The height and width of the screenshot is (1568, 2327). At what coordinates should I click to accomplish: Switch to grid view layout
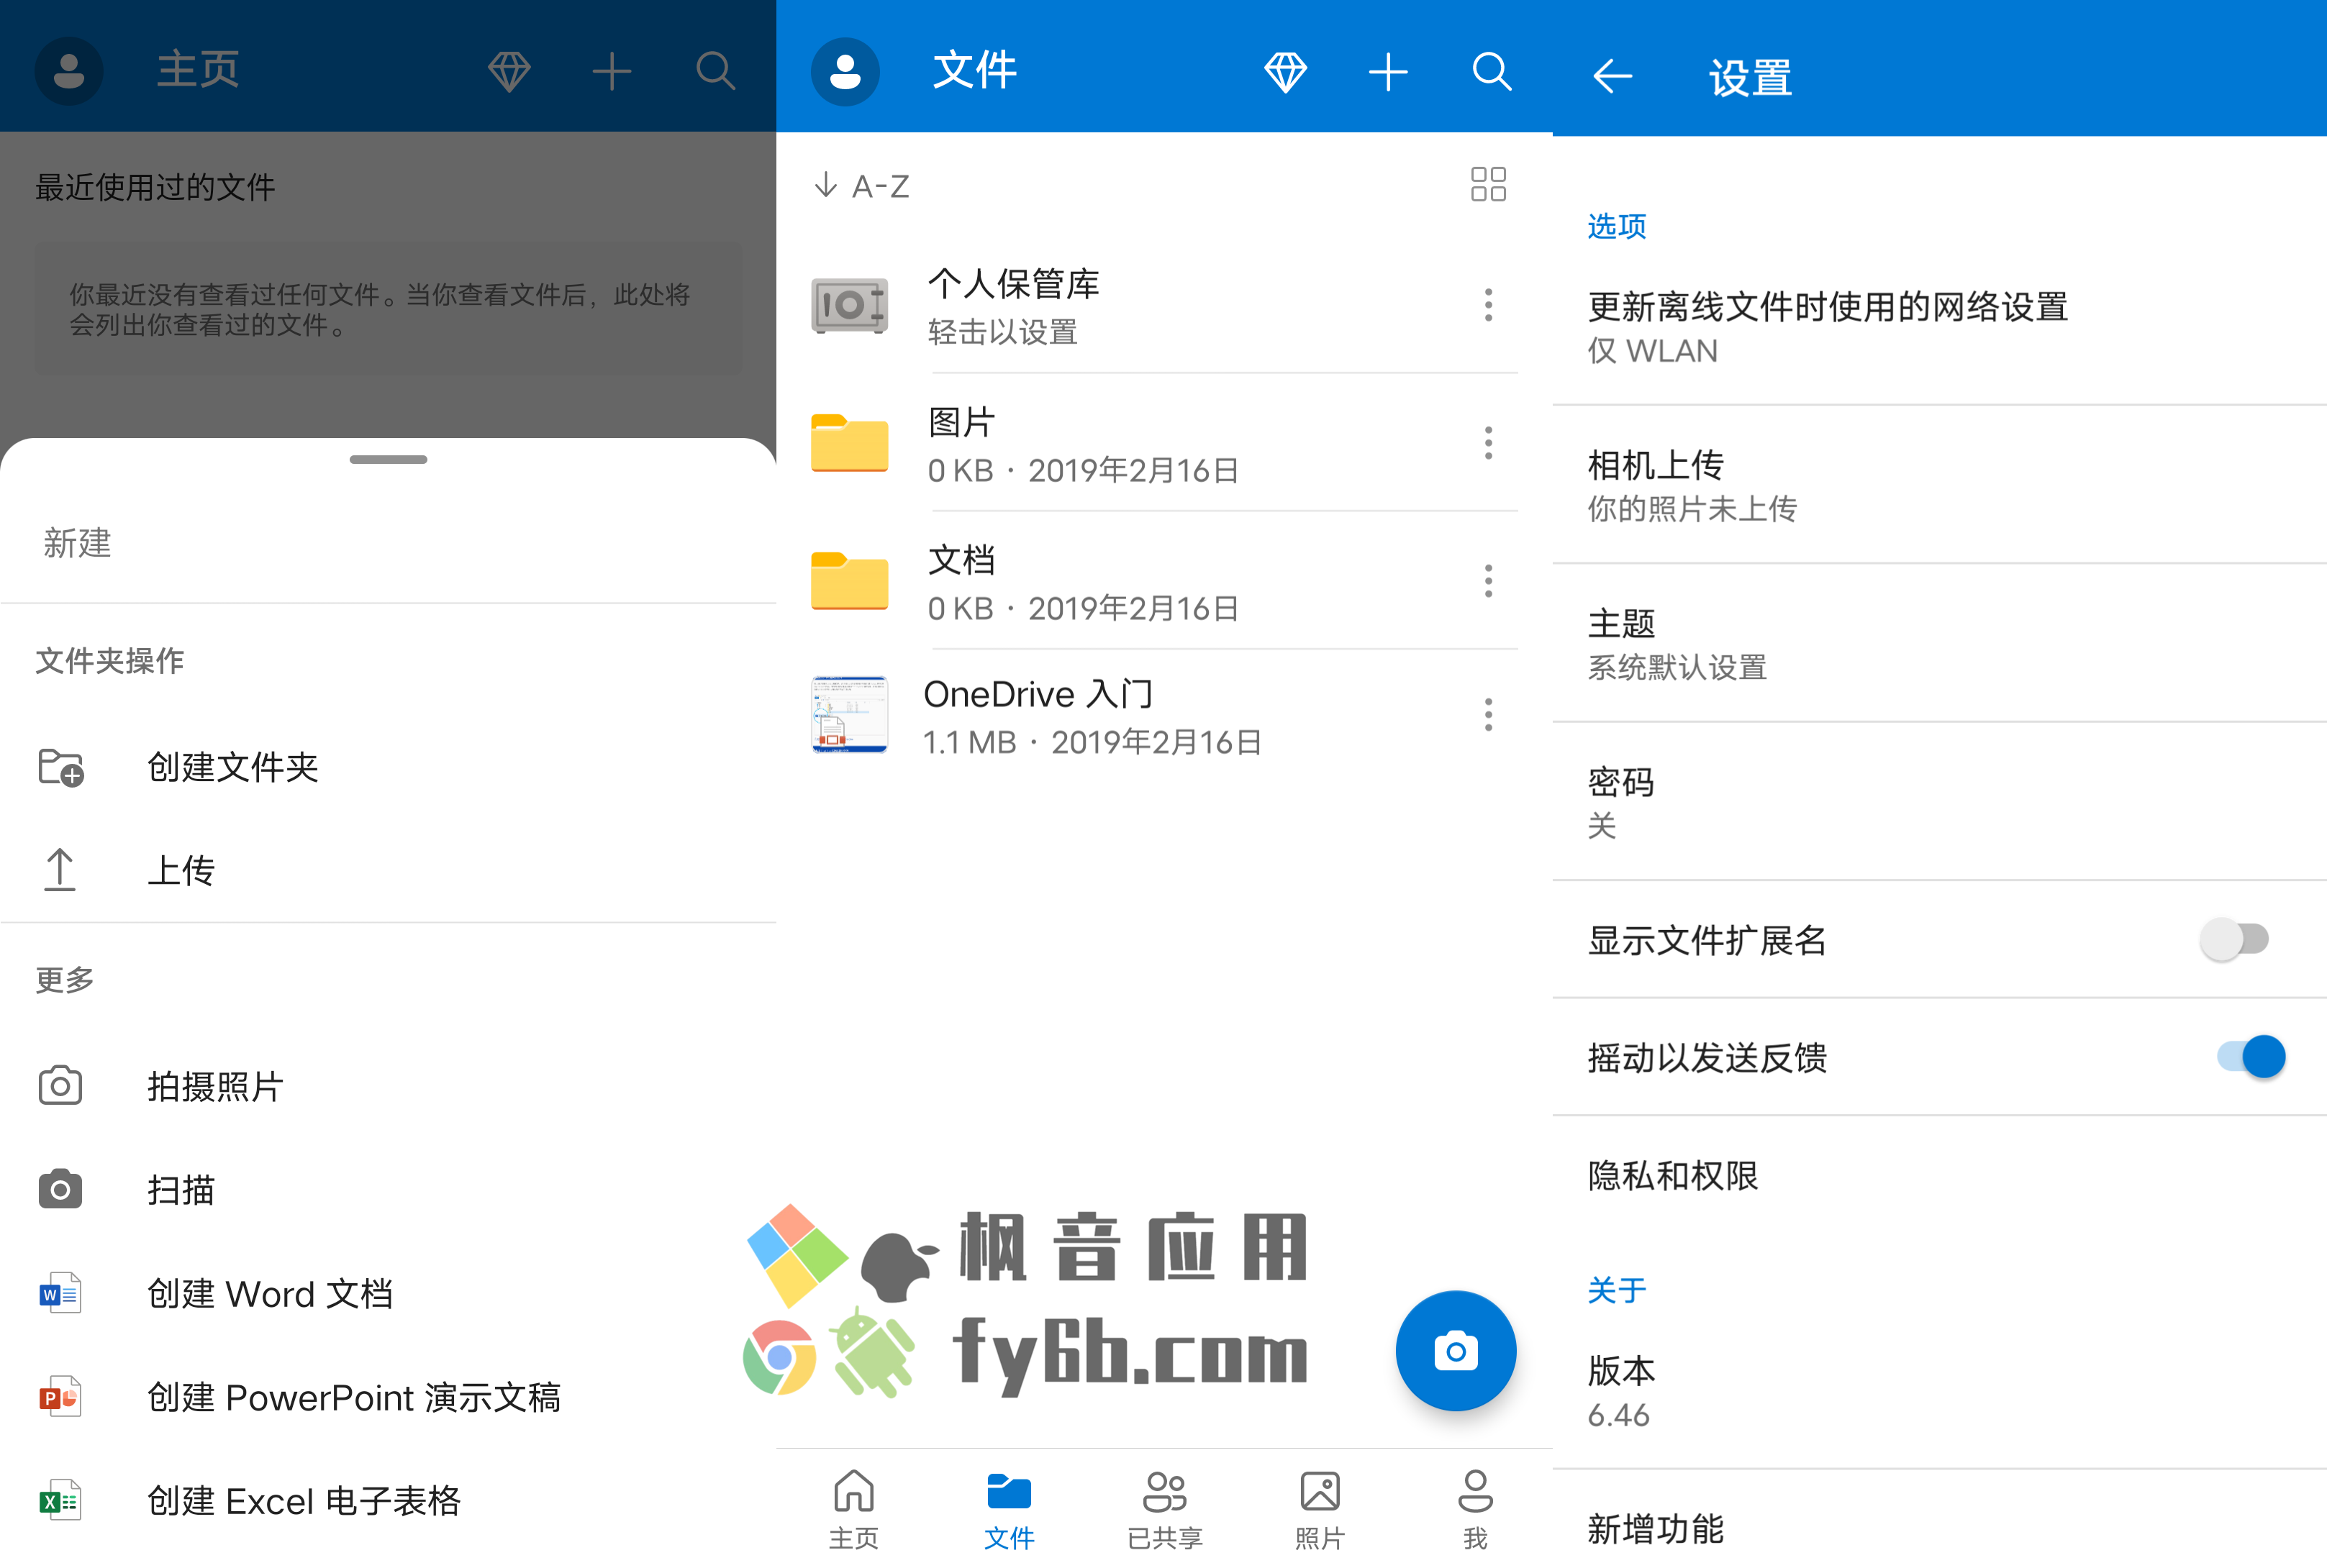click(1489, 184)
